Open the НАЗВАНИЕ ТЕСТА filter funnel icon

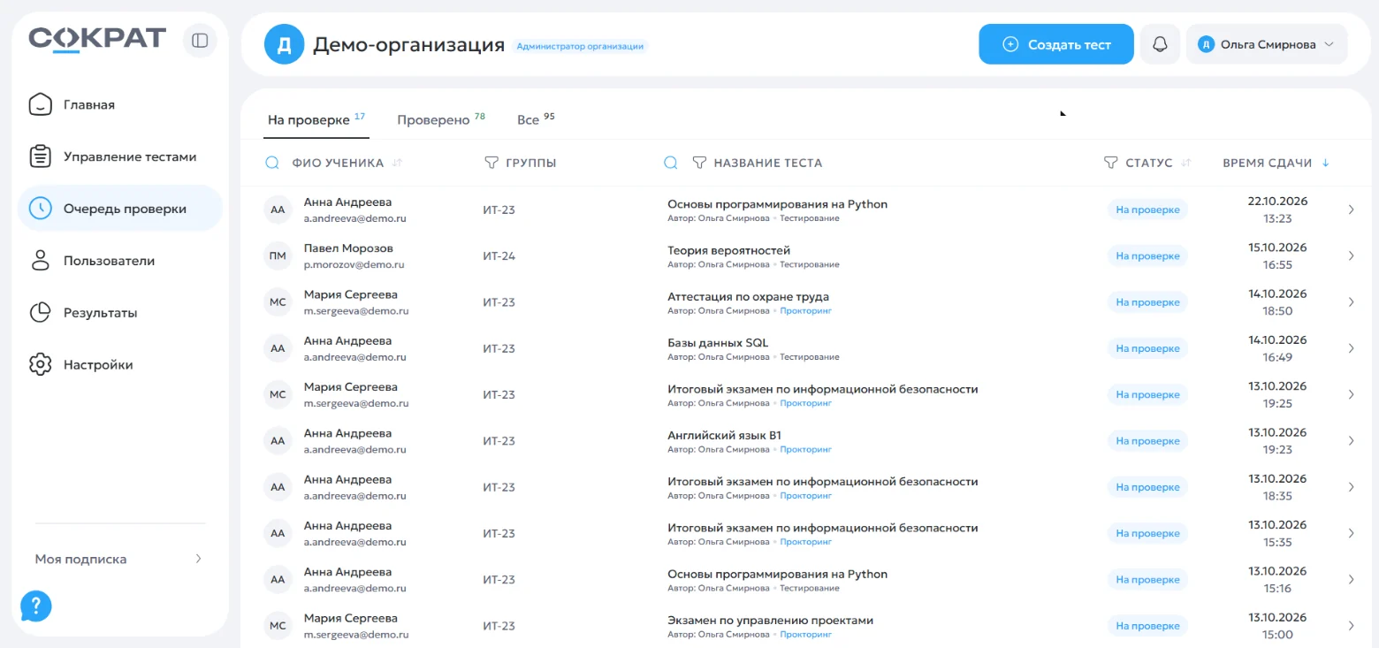[699, 163]
